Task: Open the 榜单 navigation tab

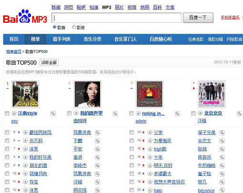Action: point(35,39)
